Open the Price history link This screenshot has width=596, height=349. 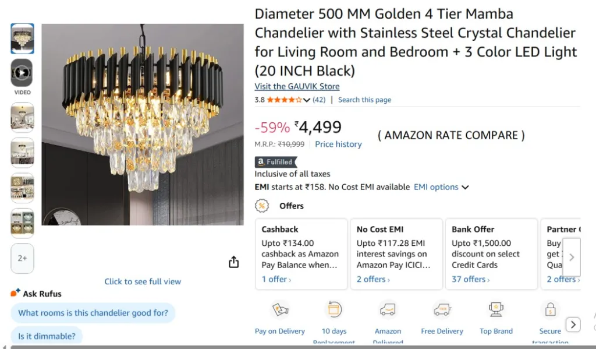tap(338, 144)
